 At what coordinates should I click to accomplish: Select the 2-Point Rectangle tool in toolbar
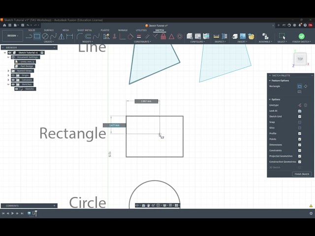click(x=37, y=36)
